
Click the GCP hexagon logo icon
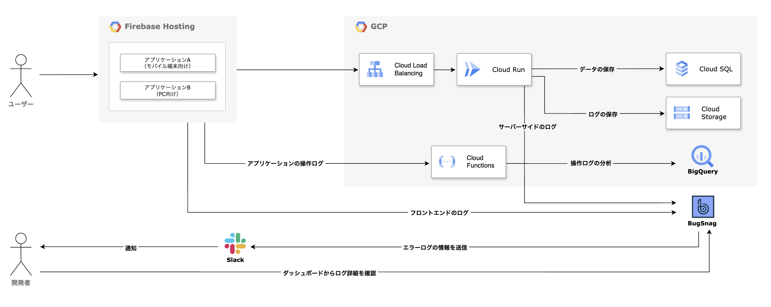[361, 27]
